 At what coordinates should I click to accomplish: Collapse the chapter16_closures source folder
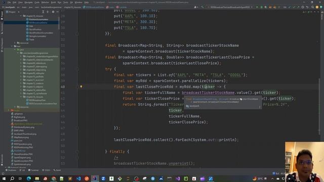[21, 16]
